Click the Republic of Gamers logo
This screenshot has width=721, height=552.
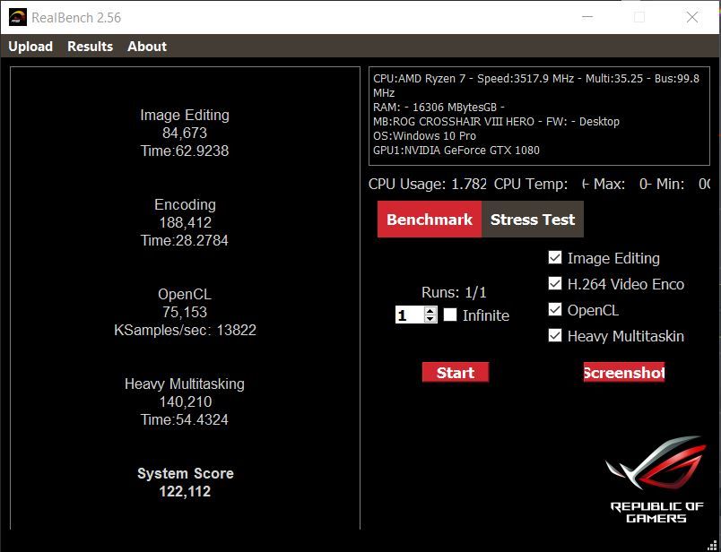pyautogui.click(x=656, y=479)
